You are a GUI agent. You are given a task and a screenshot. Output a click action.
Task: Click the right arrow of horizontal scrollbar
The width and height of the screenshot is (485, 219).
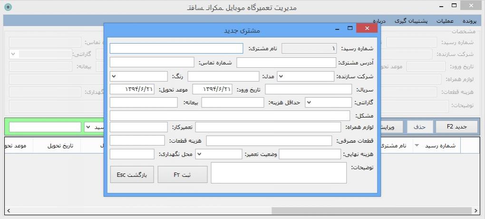[x=476, y=210]
